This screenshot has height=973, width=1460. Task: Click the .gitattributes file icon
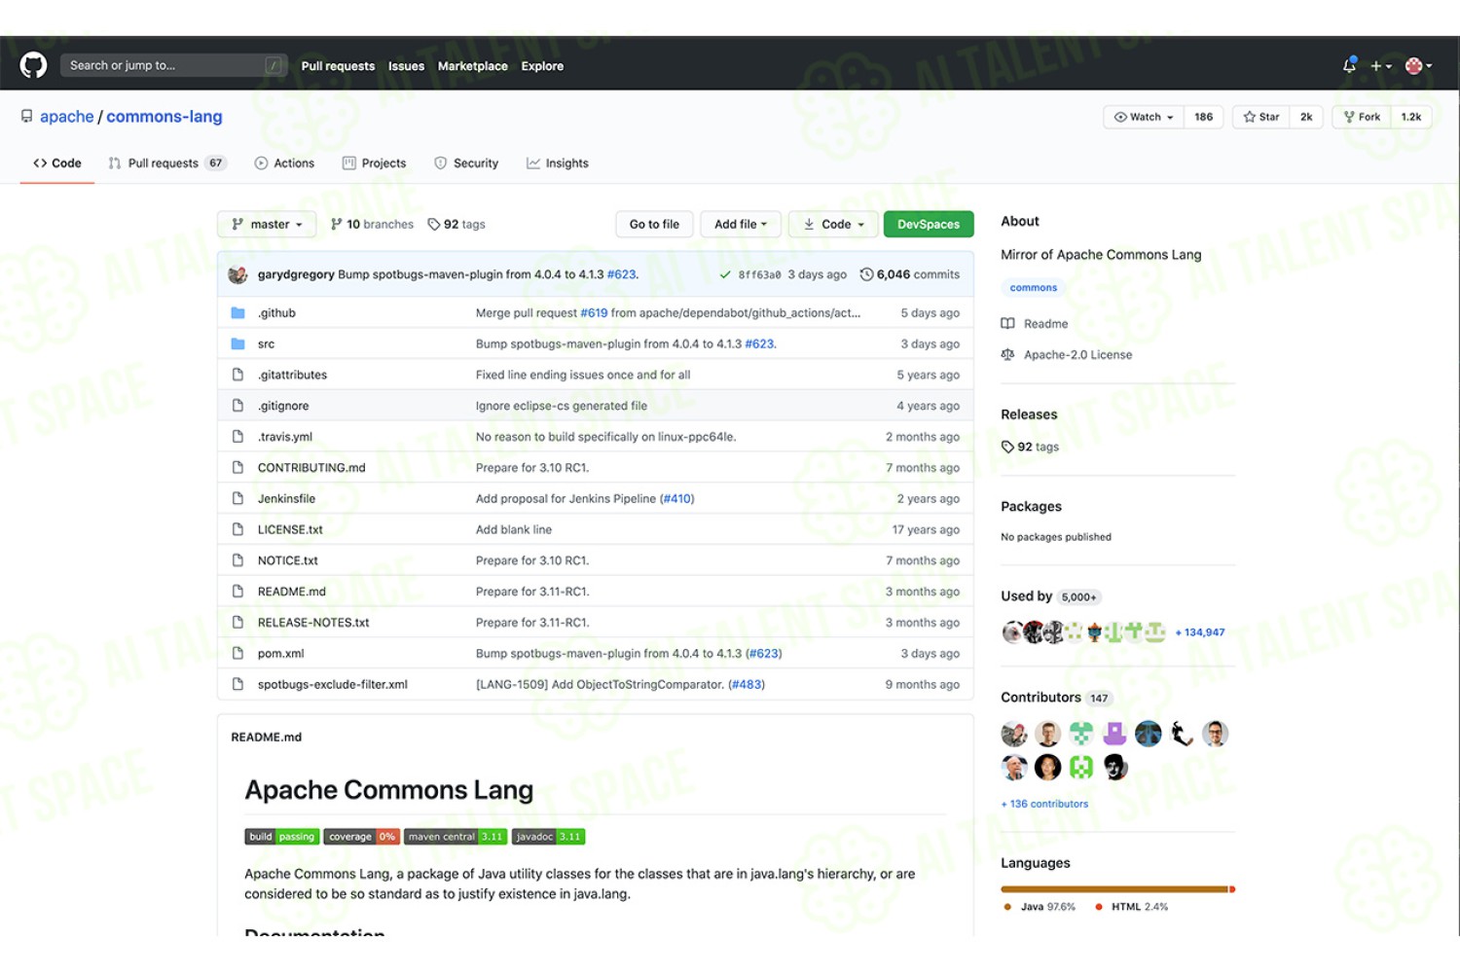pos(237,375)
